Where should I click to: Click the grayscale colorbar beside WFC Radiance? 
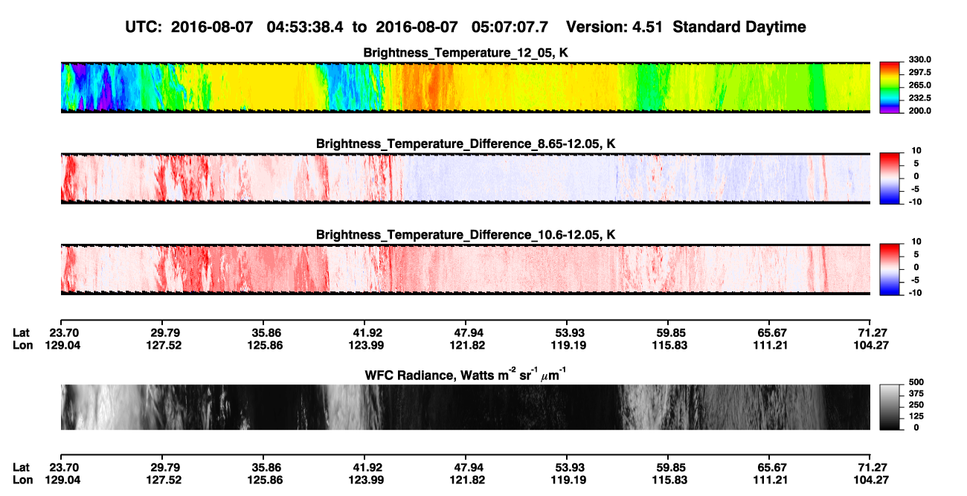890,407
